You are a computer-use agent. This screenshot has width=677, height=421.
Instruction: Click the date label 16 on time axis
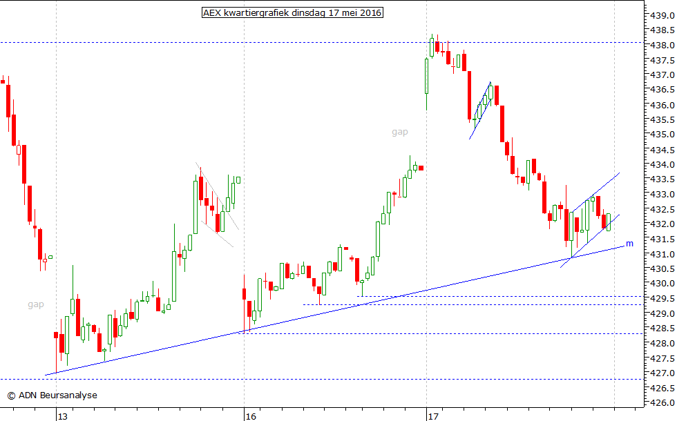click(x=250, y=416)
